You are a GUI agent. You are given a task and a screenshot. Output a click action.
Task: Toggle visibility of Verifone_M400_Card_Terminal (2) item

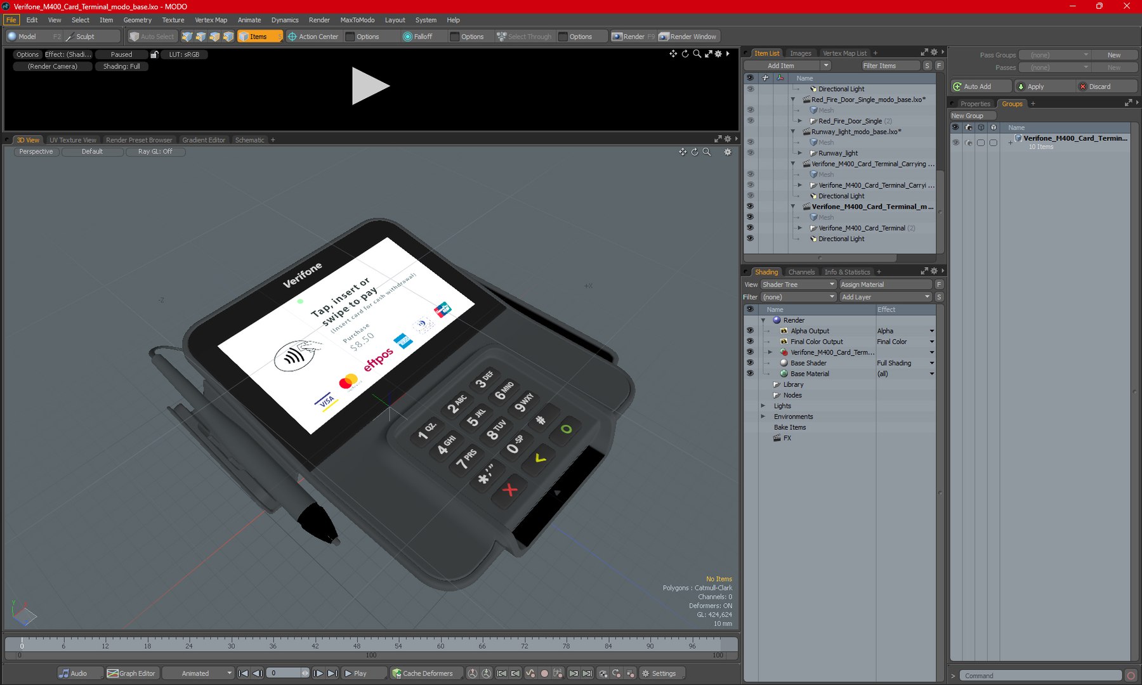pos(750,228)
